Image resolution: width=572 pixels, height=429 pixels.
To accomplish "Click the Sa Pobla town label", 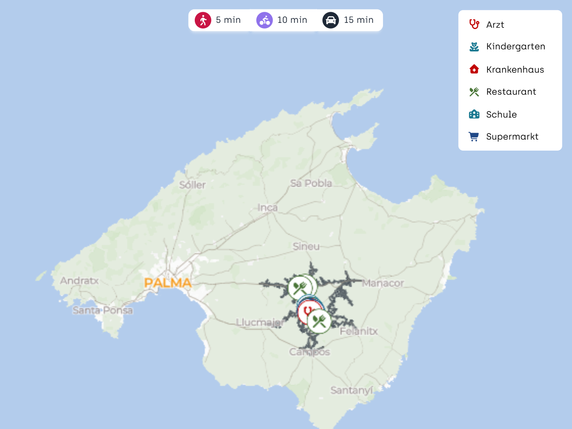I will coord(311,184).
